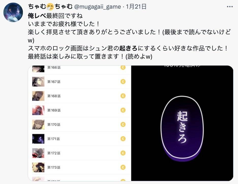Open the 起きろ lock screen image
238x184 pixels.
(x=182, y=123)
